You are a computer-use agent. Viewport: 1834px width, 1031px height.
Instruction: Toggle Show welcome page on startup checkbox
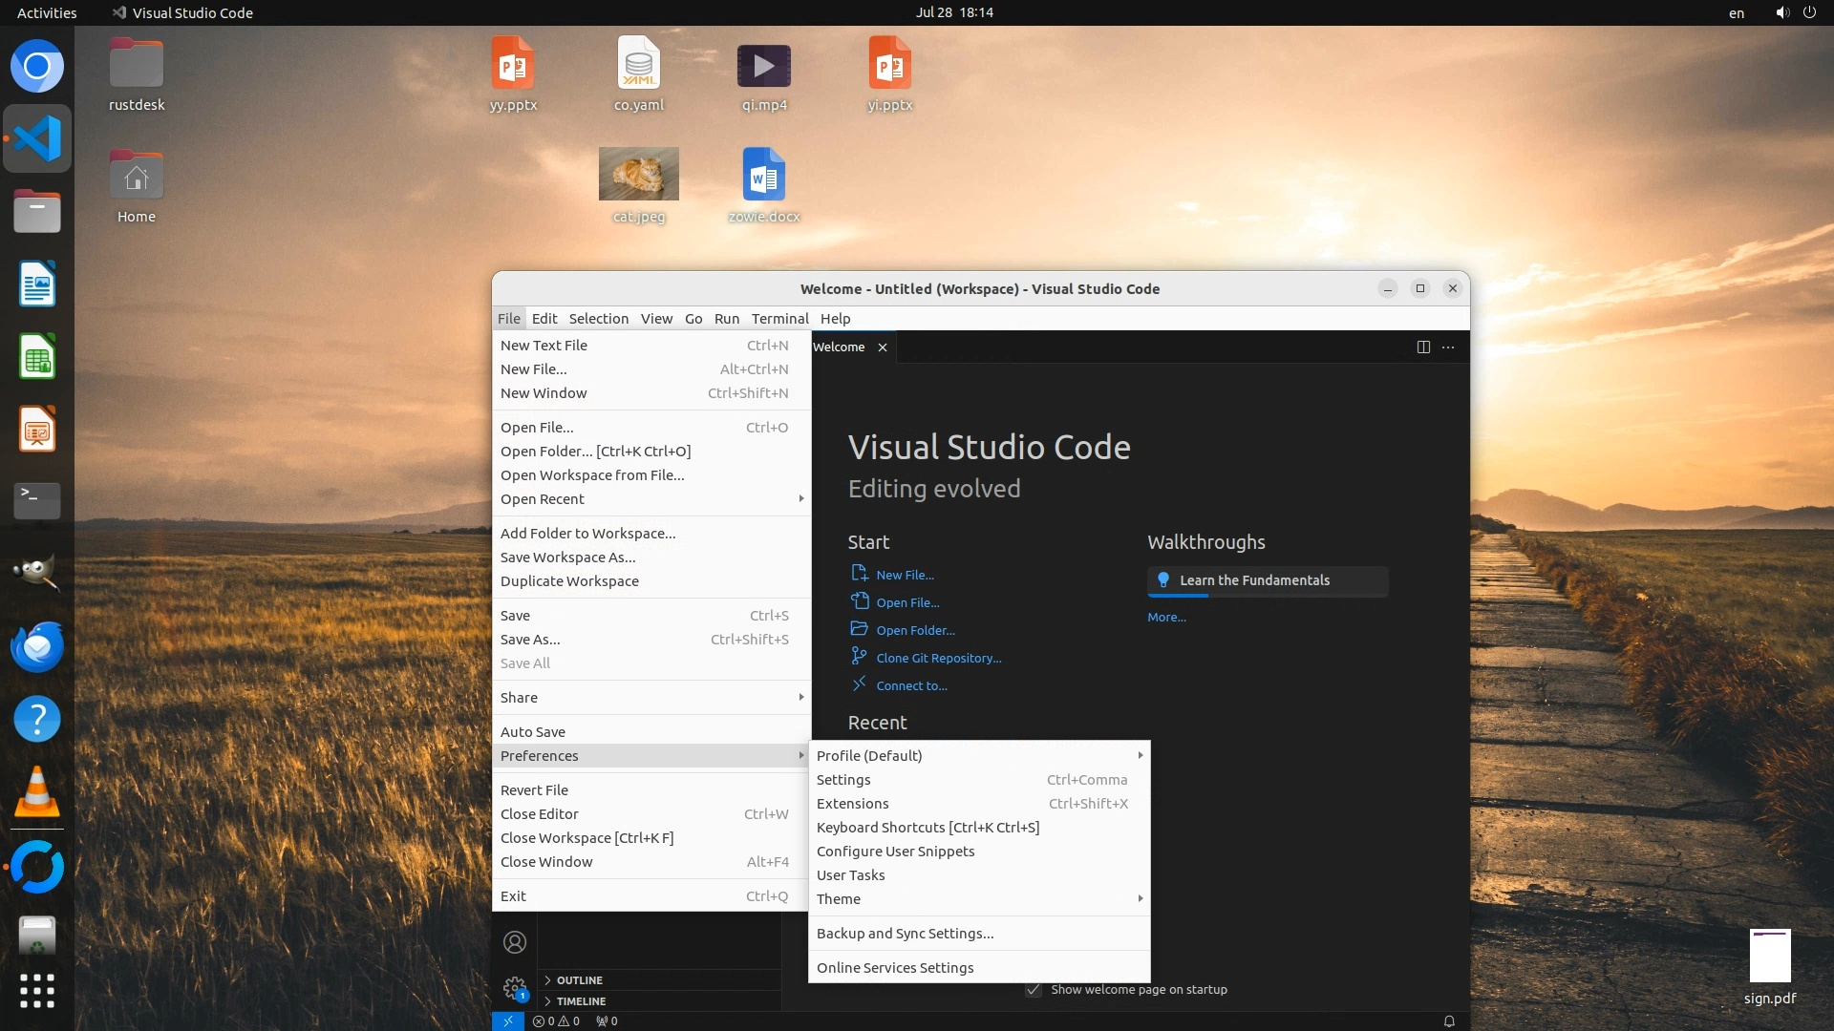coord(1034,989)
